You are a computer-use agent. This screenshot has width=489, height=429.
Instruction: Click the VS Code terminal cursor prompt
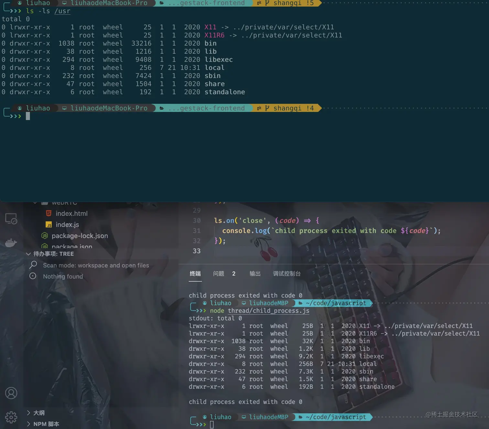(212, 424)
